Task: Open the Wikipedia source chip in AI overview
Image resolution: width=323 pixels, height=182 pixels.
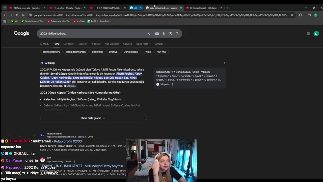Action: pos(70,86)
